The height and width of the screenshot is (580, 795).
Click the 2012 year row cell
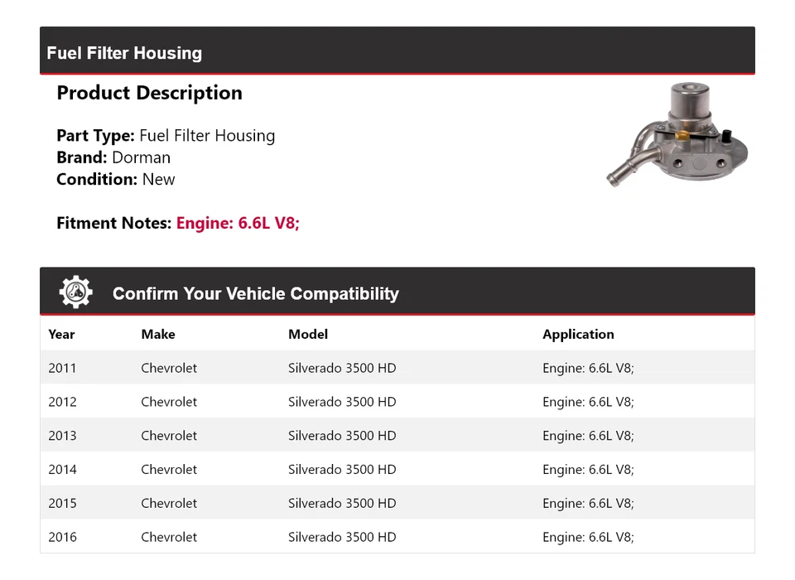coord(62,402)
